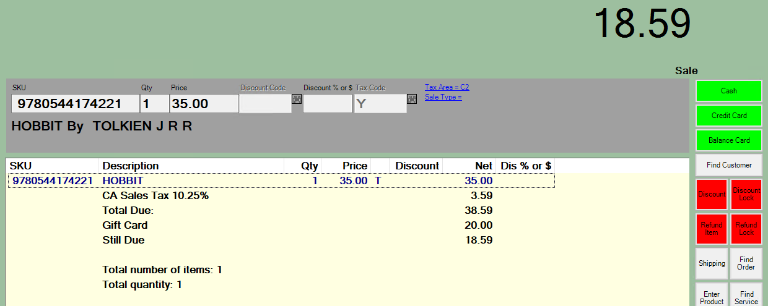The image size is (768, 306).
Task: Click the Still Due line
Action: 123,240
